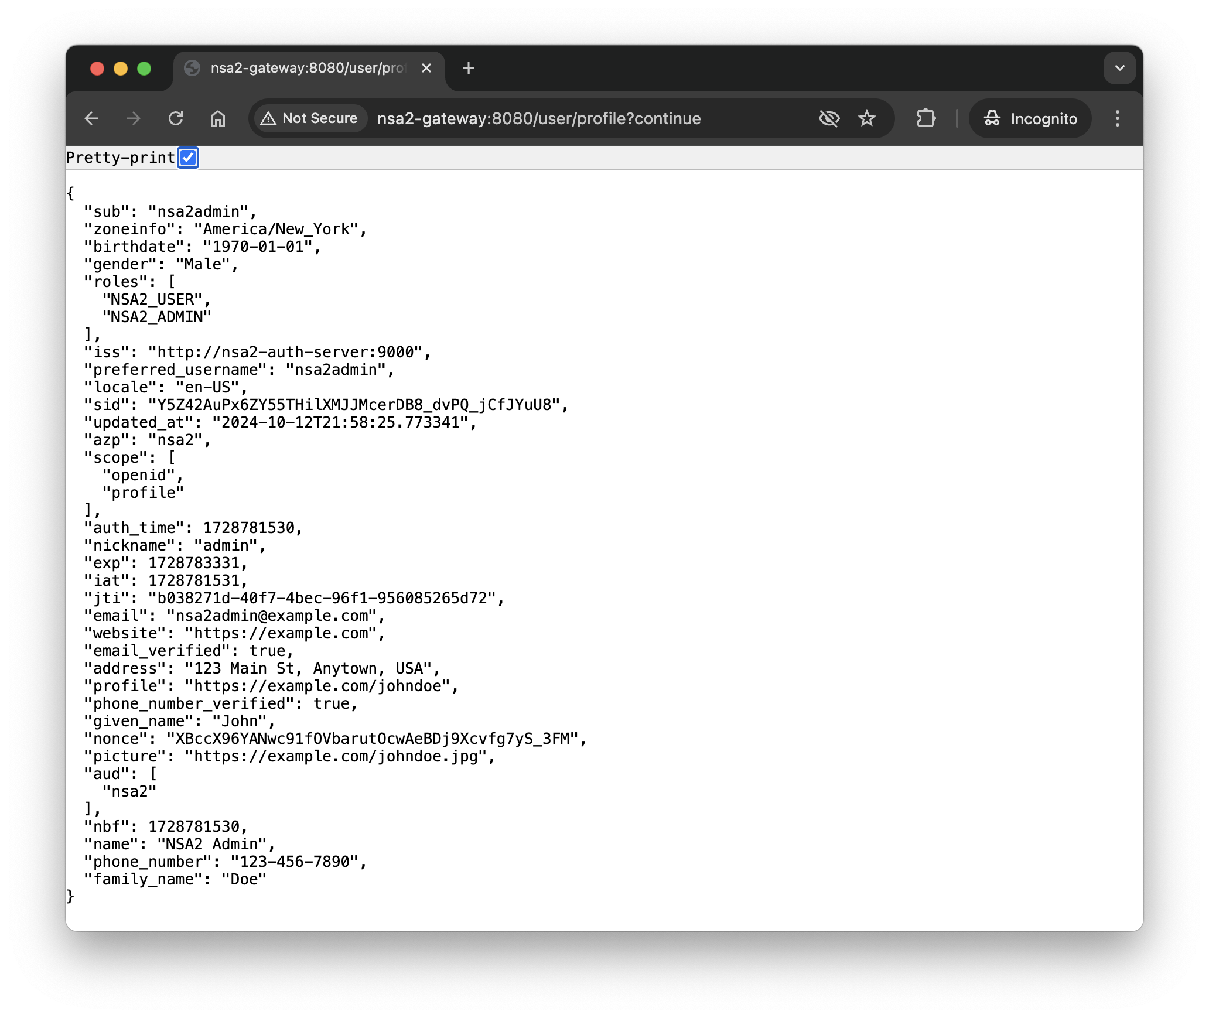The width and height of the screenshot is (1209, 1018).
Task: Reload the current page
Action: coord(176,119)
